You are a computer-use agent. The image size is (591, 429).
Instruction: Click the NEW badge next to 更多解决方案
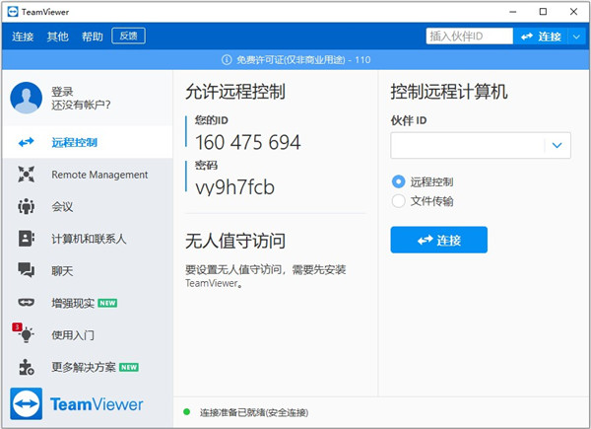click(x=129, y=367)
